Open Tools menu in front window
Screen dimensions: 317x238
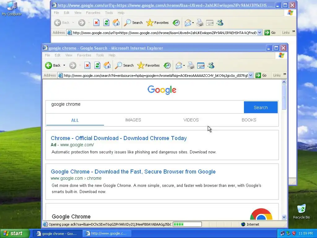coord(100,55)
